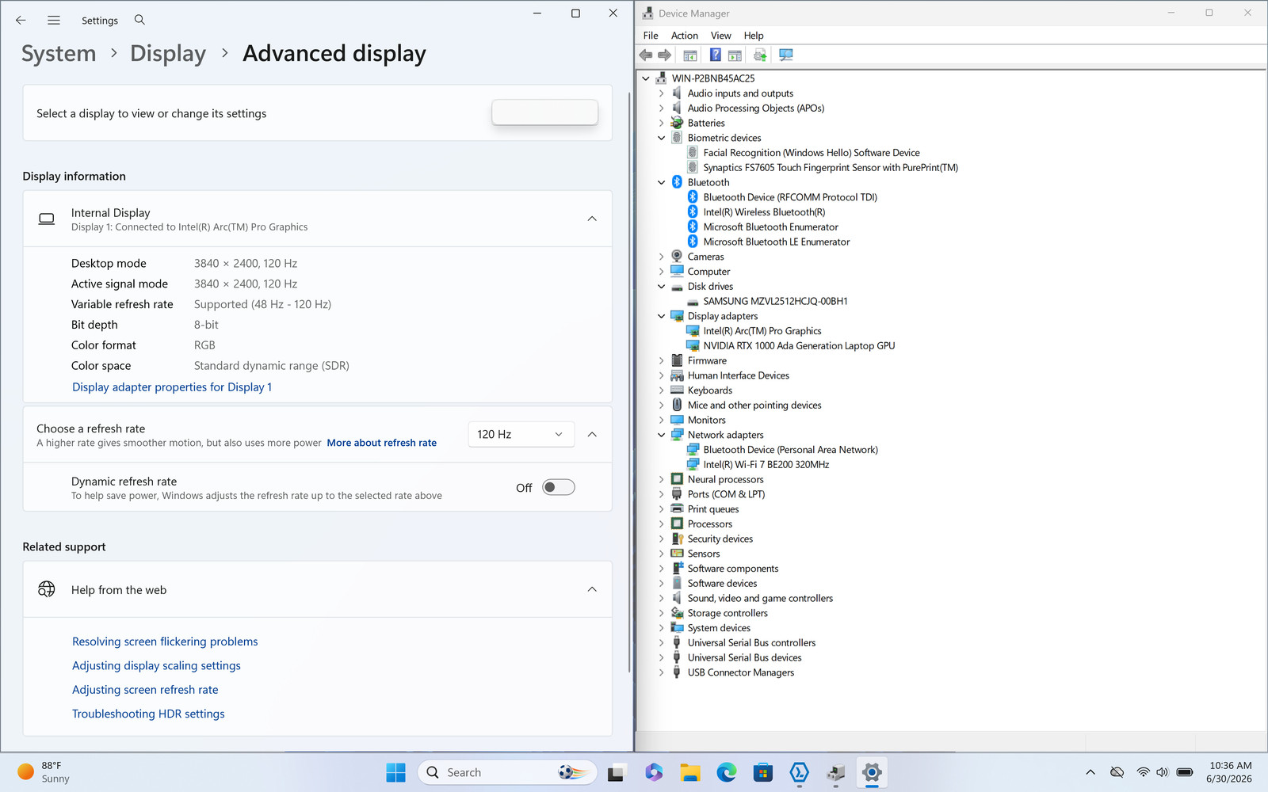Viewport: 1268px width, 792px height.
Task: Expand the Monitors node in device tree
Action: coord(661,420)
